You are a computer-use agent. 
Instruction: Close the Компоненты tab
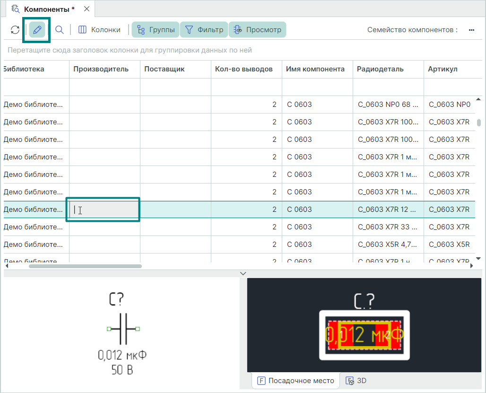[x=86, y=9]
